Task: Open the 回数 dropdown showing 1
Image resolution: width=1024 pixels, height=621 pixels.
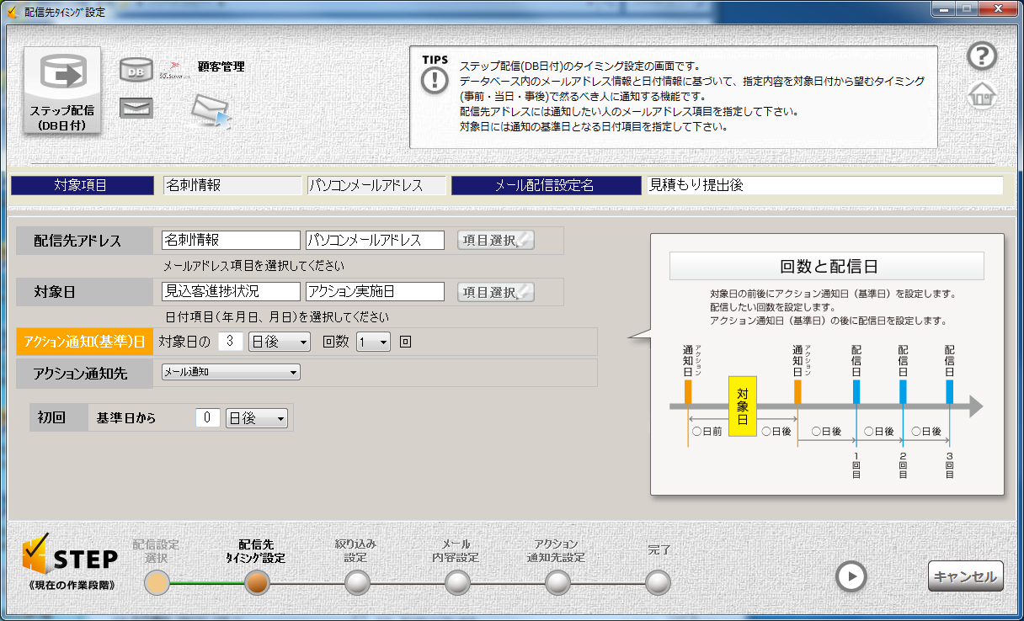Action: 373,342
